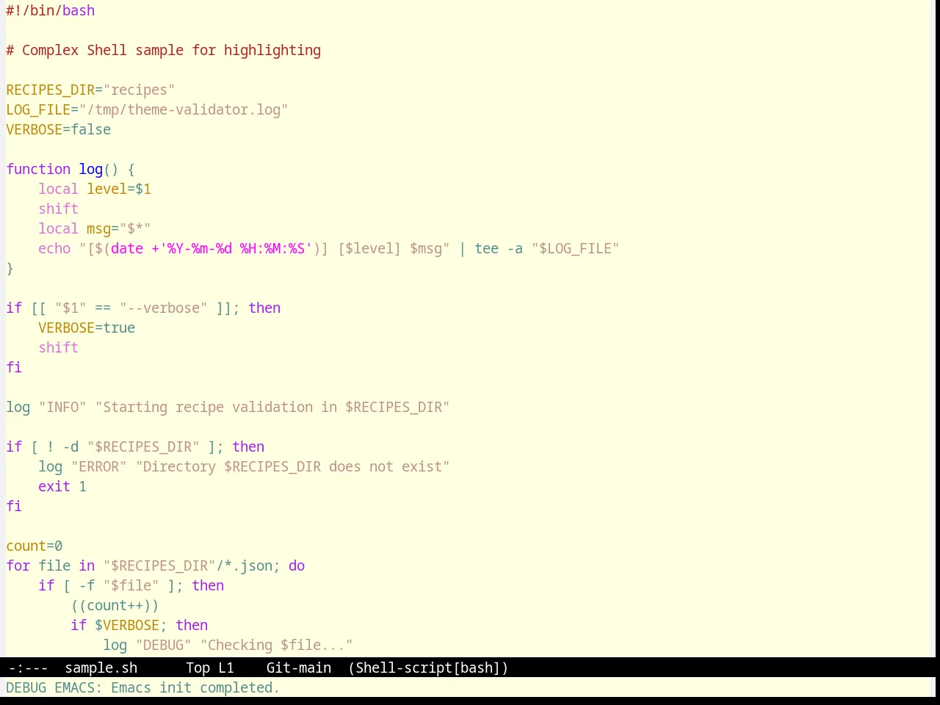Image resolution: width=940 pixels, height=705 pixels.
Task: Click VERBOSE=true assignment
Action: tap(87, 328)
